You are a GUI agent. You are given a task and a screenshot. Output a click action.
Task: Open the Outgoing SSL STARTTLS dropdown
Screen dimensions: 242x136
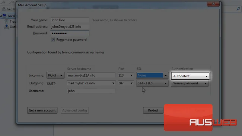152,83
